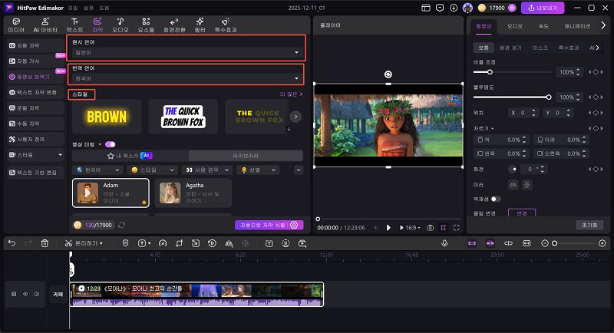Switch to the 속도 speed tab
The image size is (614, 333).
coord(543,26)
